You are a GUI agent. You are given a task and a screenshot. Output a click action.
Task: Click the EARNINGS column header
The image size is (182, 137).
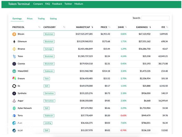(142, 27)
